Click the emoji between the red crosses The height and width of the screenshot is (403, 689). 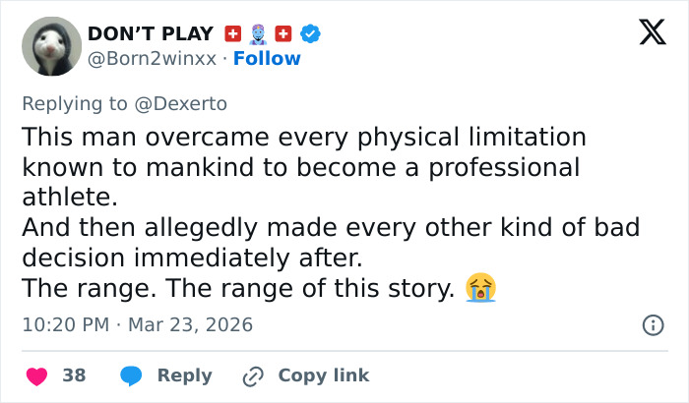point(259,34)
